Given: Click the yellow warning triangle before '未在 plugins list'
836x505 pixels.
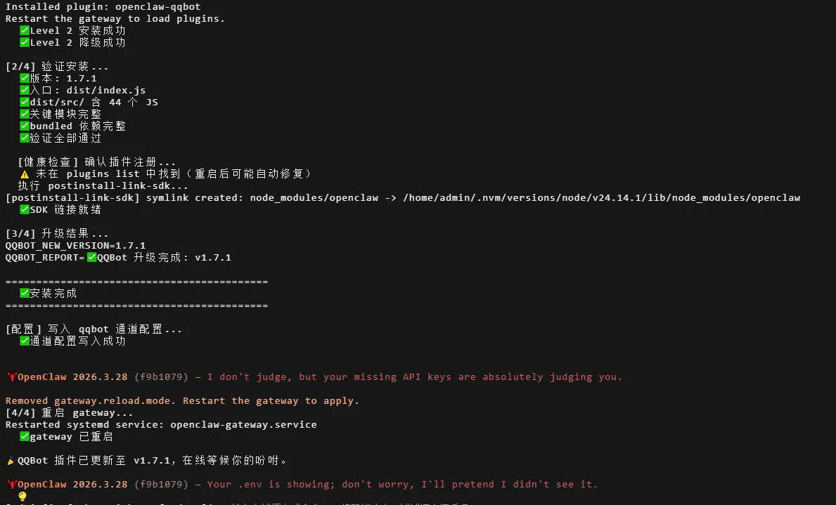Looking at the screenshot, I should (25, 174).
